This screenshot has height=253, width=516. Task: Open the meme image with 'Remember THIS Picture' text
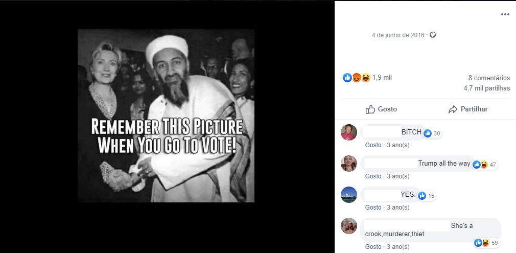(x=166, y=116)
